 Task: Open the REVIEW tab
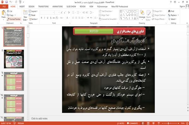tap(83, 7)
